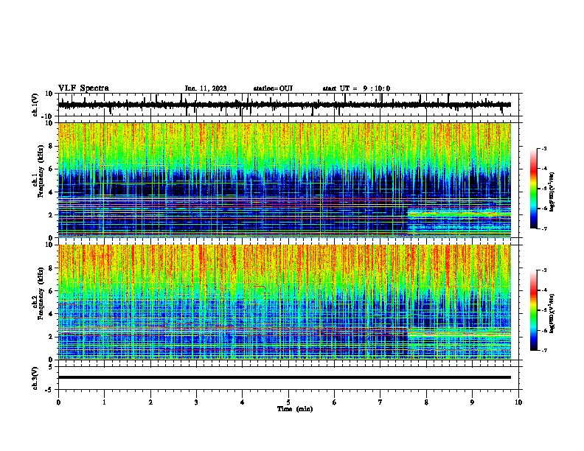Screen dimensions: 584x451
Task: Click the ch.1 spectrogram color scale bar
Action: [x=534, y=189]
